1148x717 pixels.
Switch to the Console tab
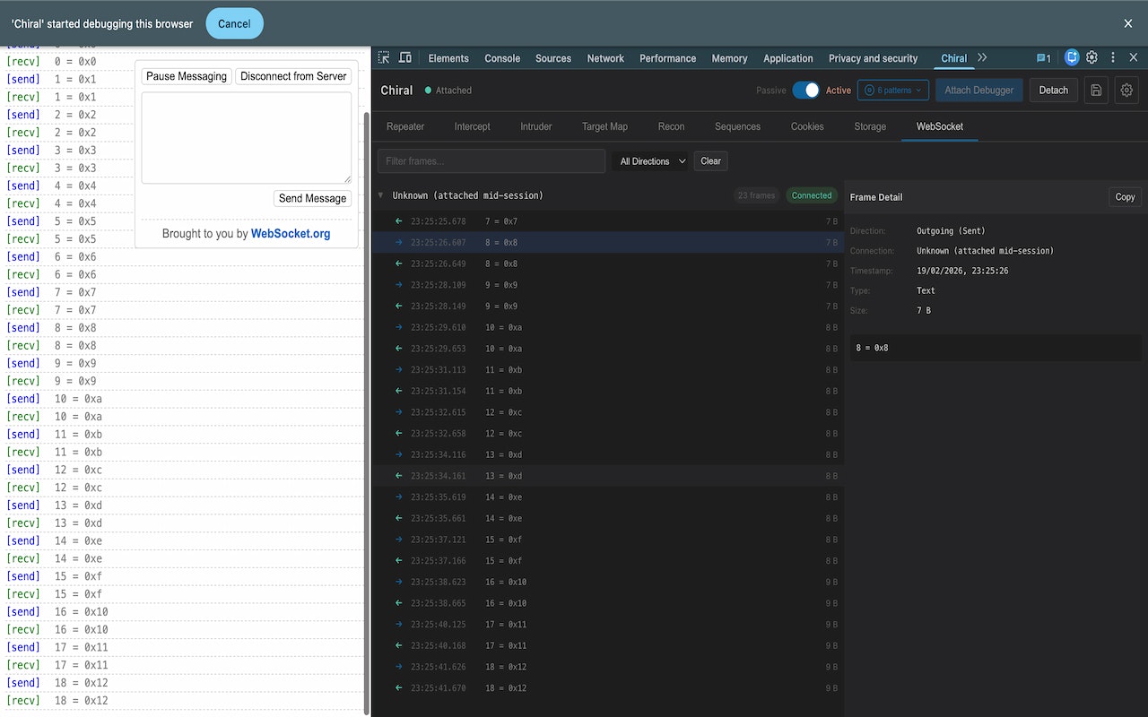click(x=502, y=58)
